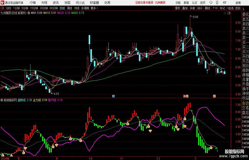Click the 统计 toolbar button
Screen dimensions: 249x160
click(200, 8)
